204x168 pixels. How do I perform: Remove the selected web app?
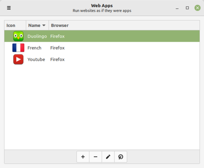coord(95,157)
